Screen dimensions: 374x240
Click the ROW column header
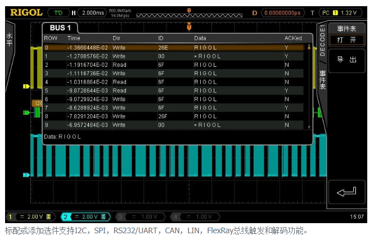click(51, 38)
